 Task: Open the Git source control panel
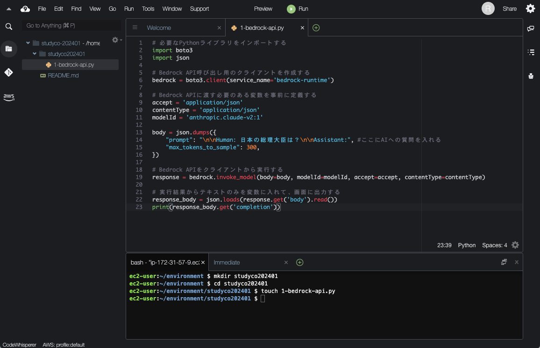click(9, 72)
